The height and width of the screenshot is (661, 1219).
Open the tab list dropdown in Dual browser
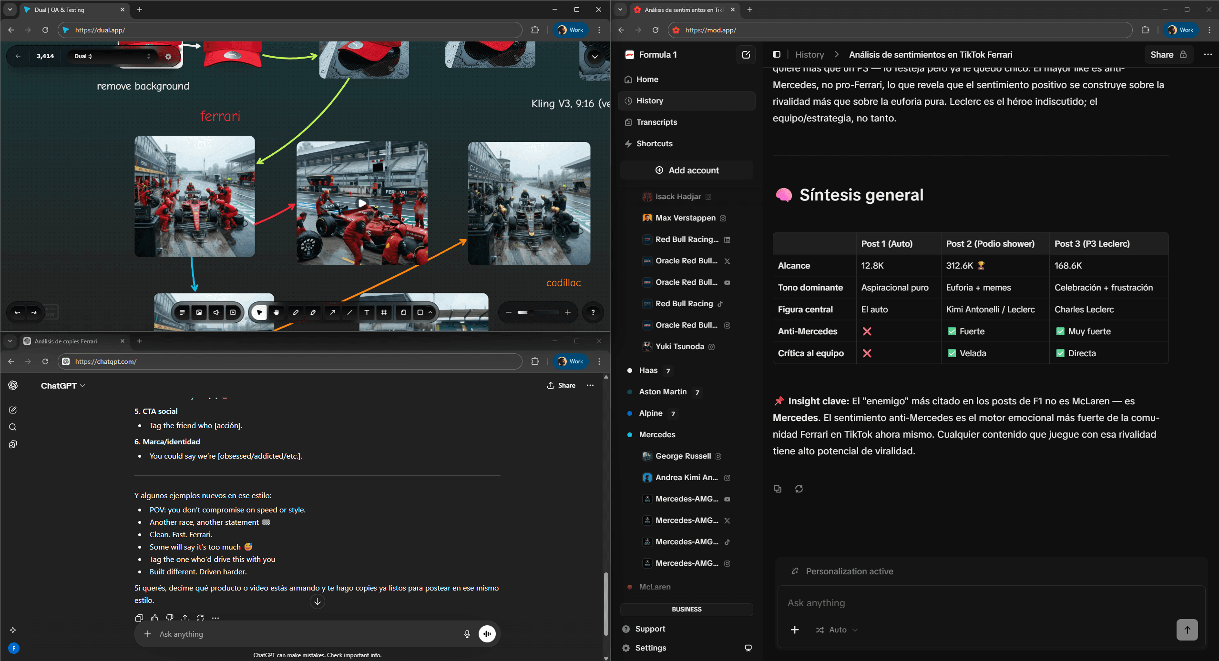point(10,10)
